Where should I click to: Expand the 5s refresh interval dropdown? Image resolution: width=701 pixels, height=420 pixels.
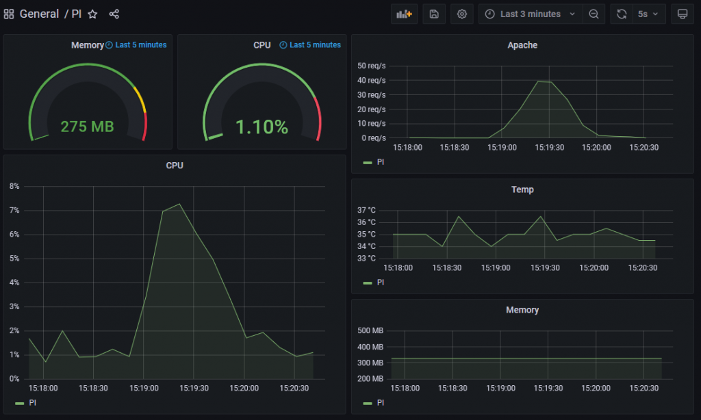pos(648,14)
